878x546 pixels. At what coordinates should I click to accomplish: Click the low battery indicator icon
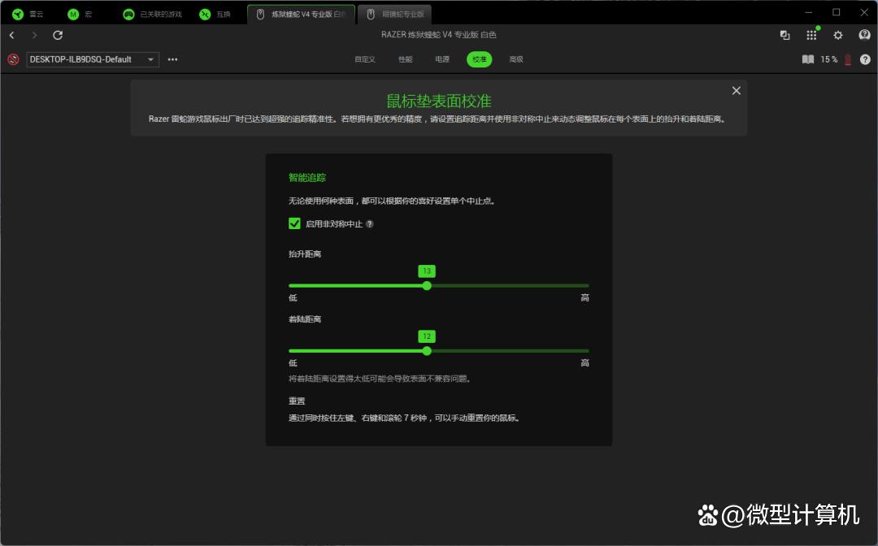pos(848,59)
